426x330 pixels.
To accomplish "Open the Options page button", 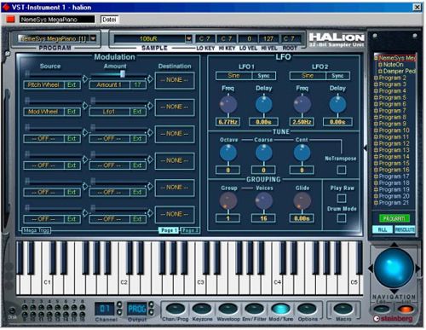I will tap(307, 309).
